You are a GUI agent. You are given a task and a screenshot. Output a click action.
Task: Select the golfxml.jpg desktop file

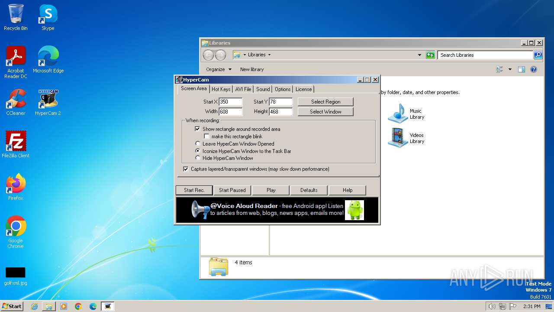[16, 276]
